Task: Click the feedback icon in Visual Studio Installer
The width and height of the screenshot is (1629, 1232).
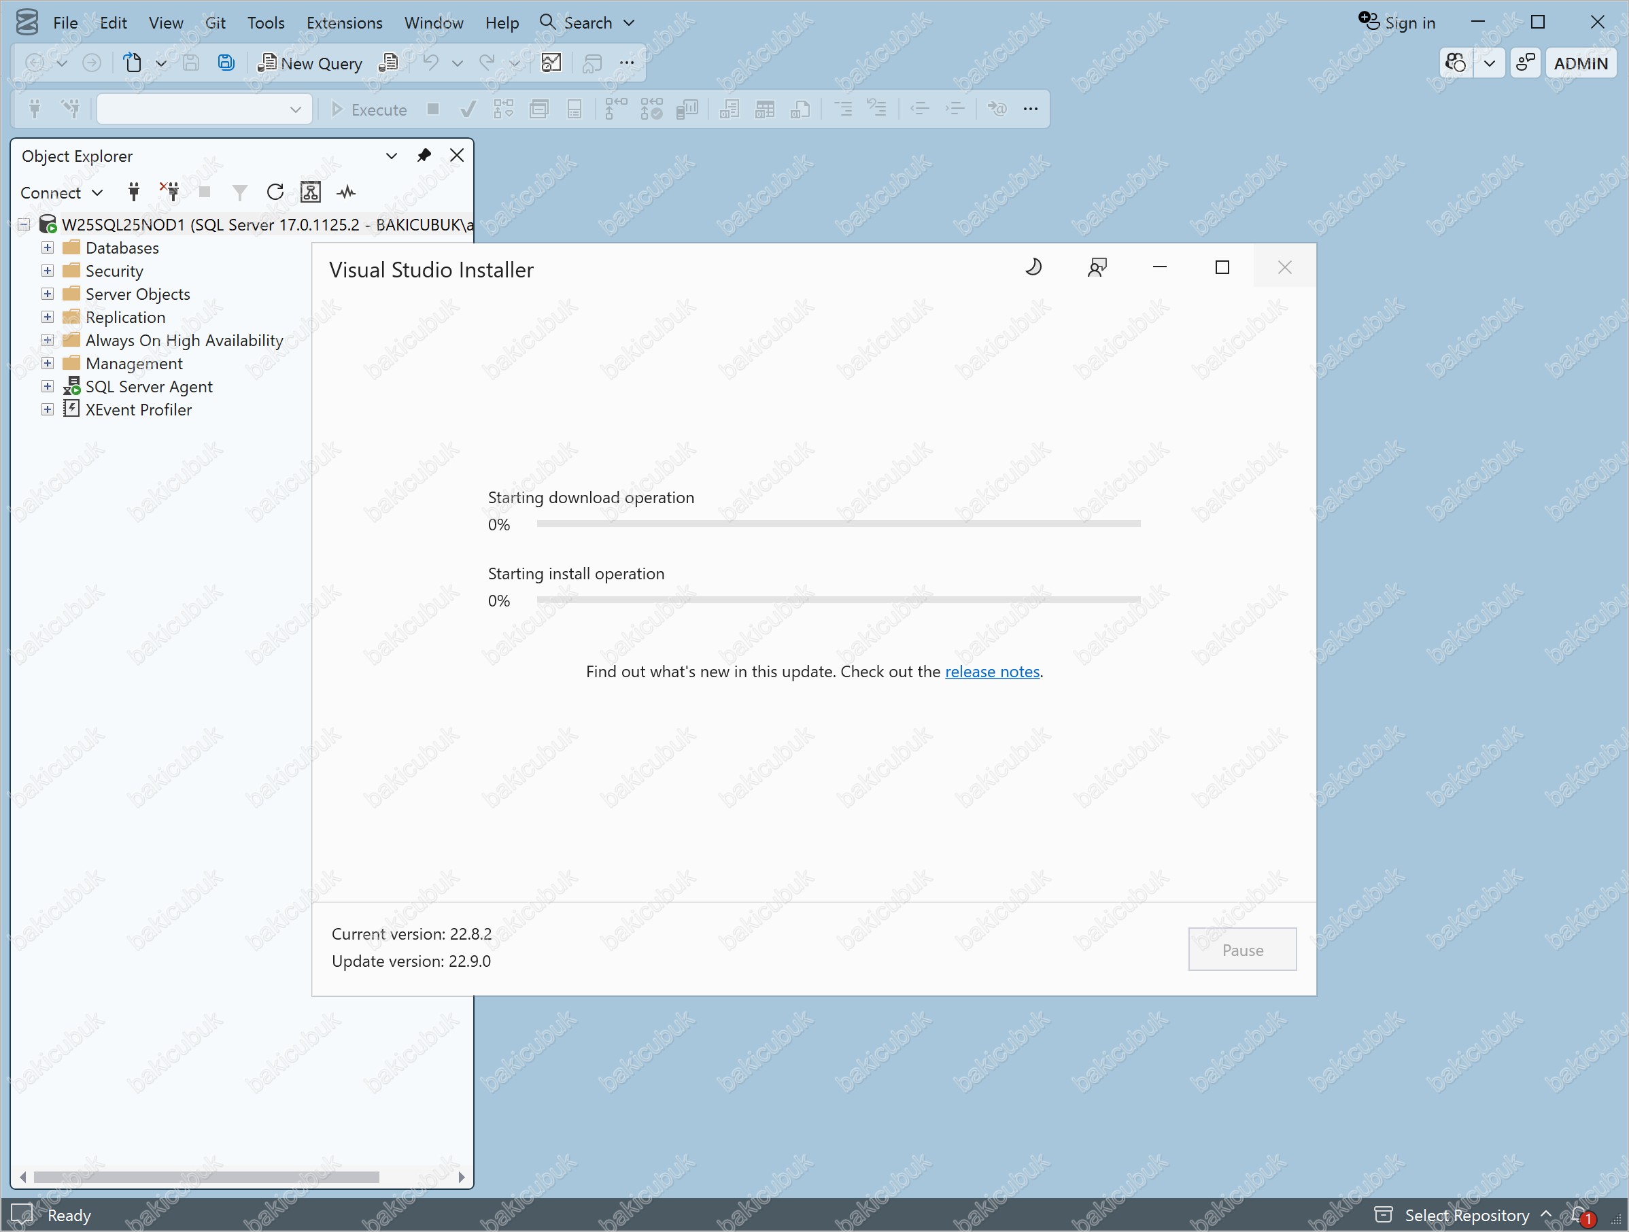Action: tap(1097, 267)
